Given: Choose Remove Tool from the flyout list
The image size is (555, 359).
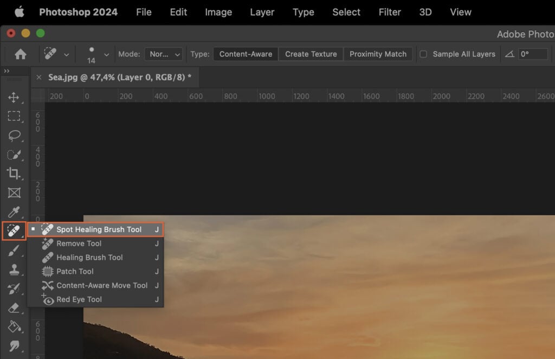Looking at the screenshot, I should click(x=79, y=243).
